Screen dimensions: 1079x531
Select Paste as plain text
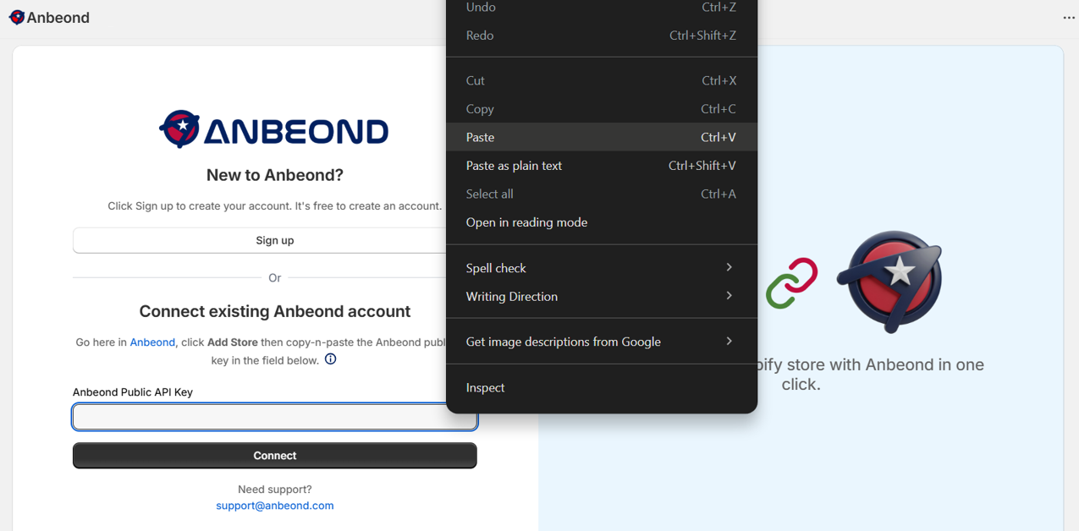pos(514,166)
